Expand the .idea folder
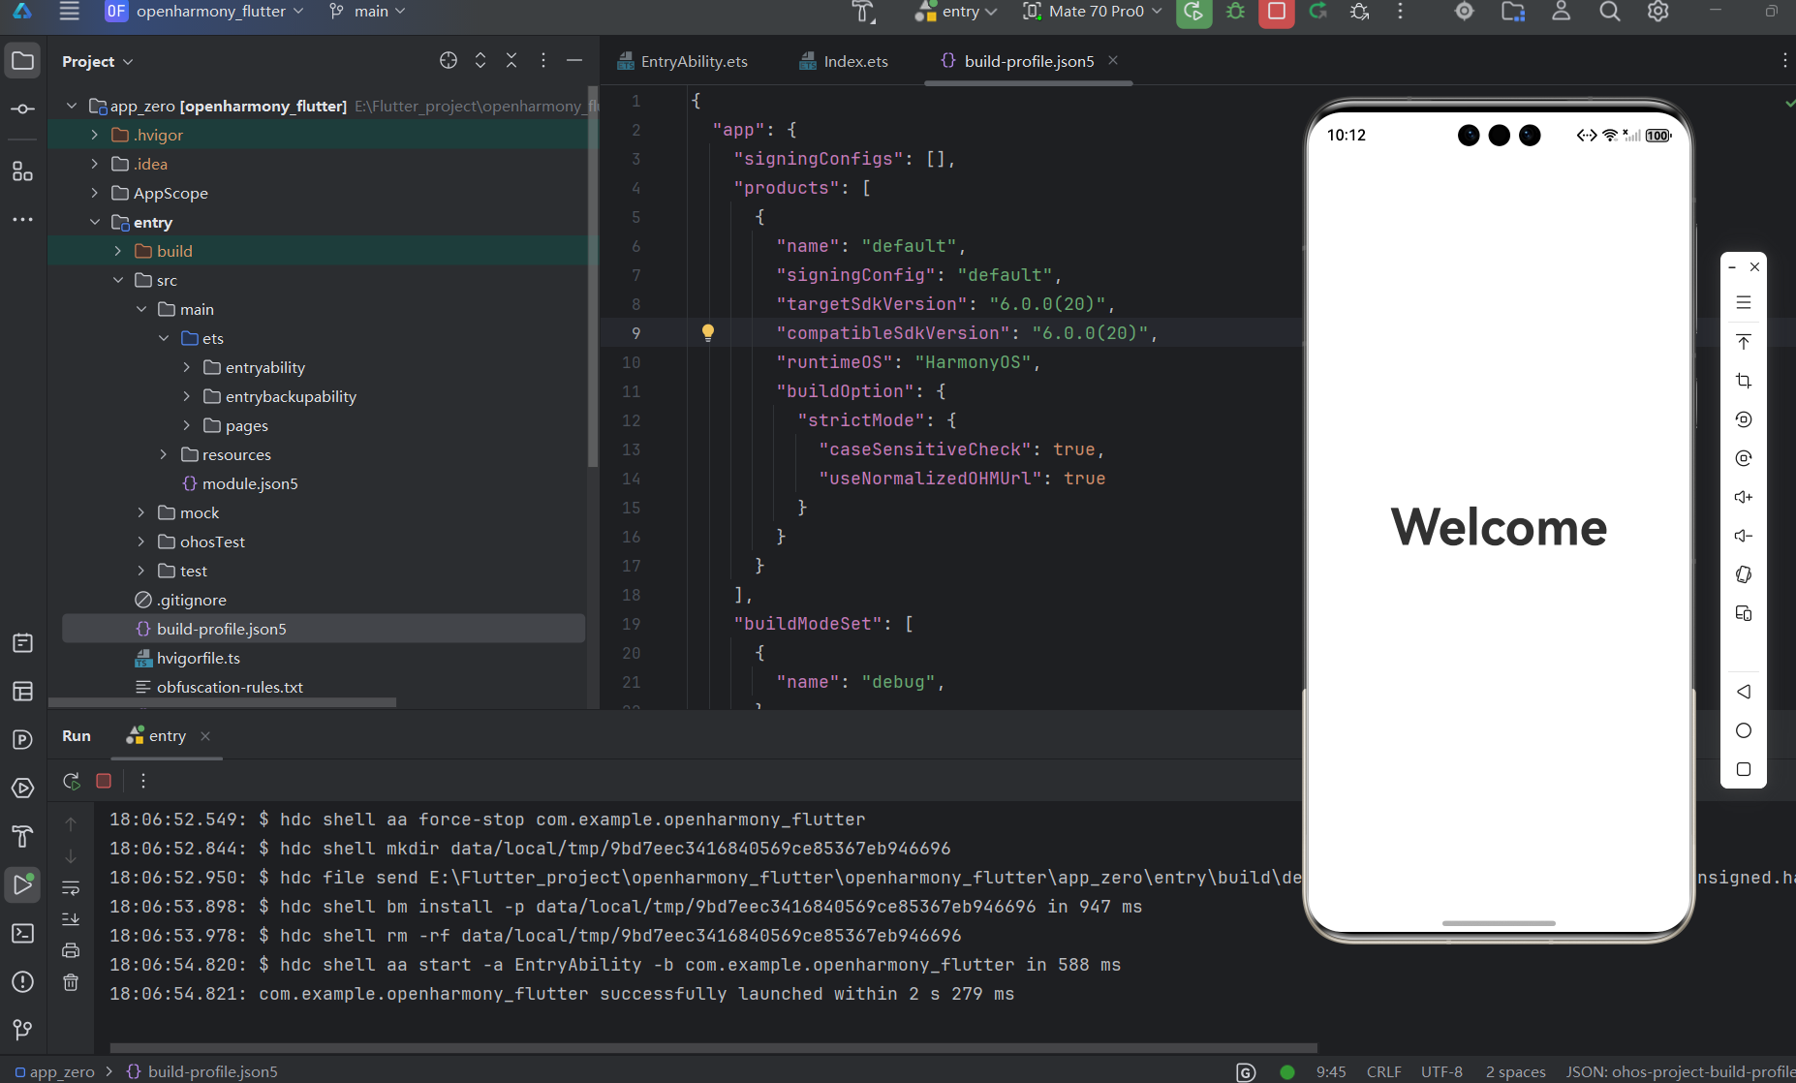Screen dimensions: 1796x1083 coord(95,164)
